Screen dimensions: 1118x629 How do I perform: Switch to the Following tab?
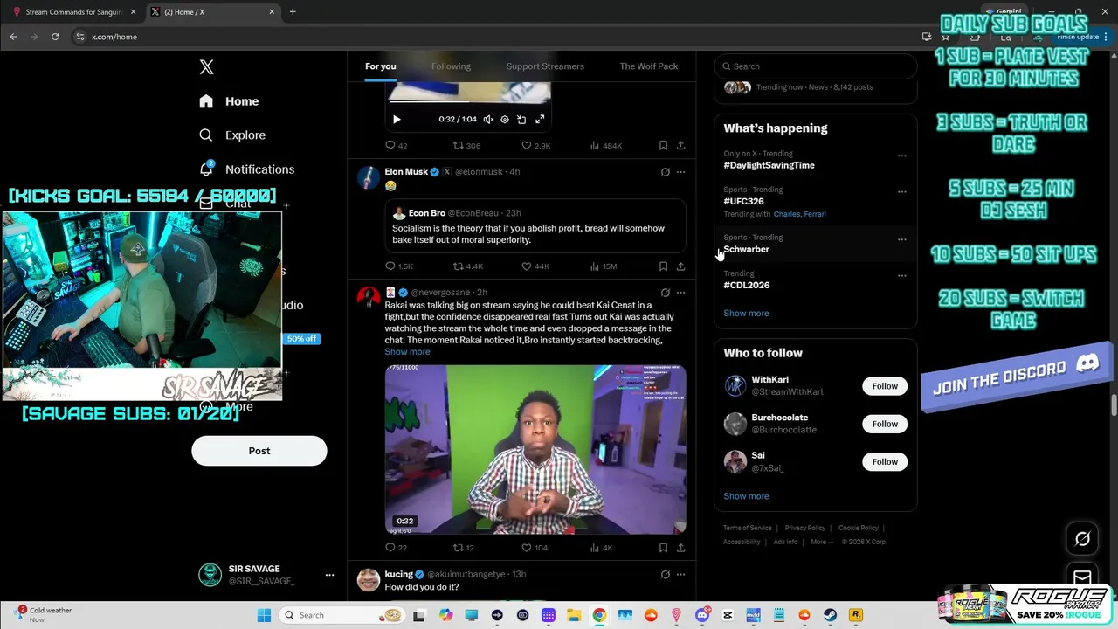click(x=451, y=66)
